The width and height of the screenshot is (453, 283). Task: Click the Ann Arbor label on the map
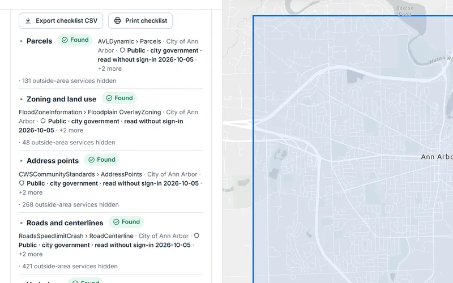437,157
